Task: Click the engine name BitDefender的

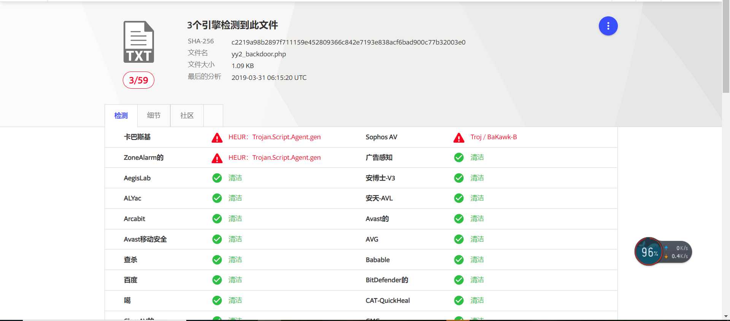Action: point(387,280)
